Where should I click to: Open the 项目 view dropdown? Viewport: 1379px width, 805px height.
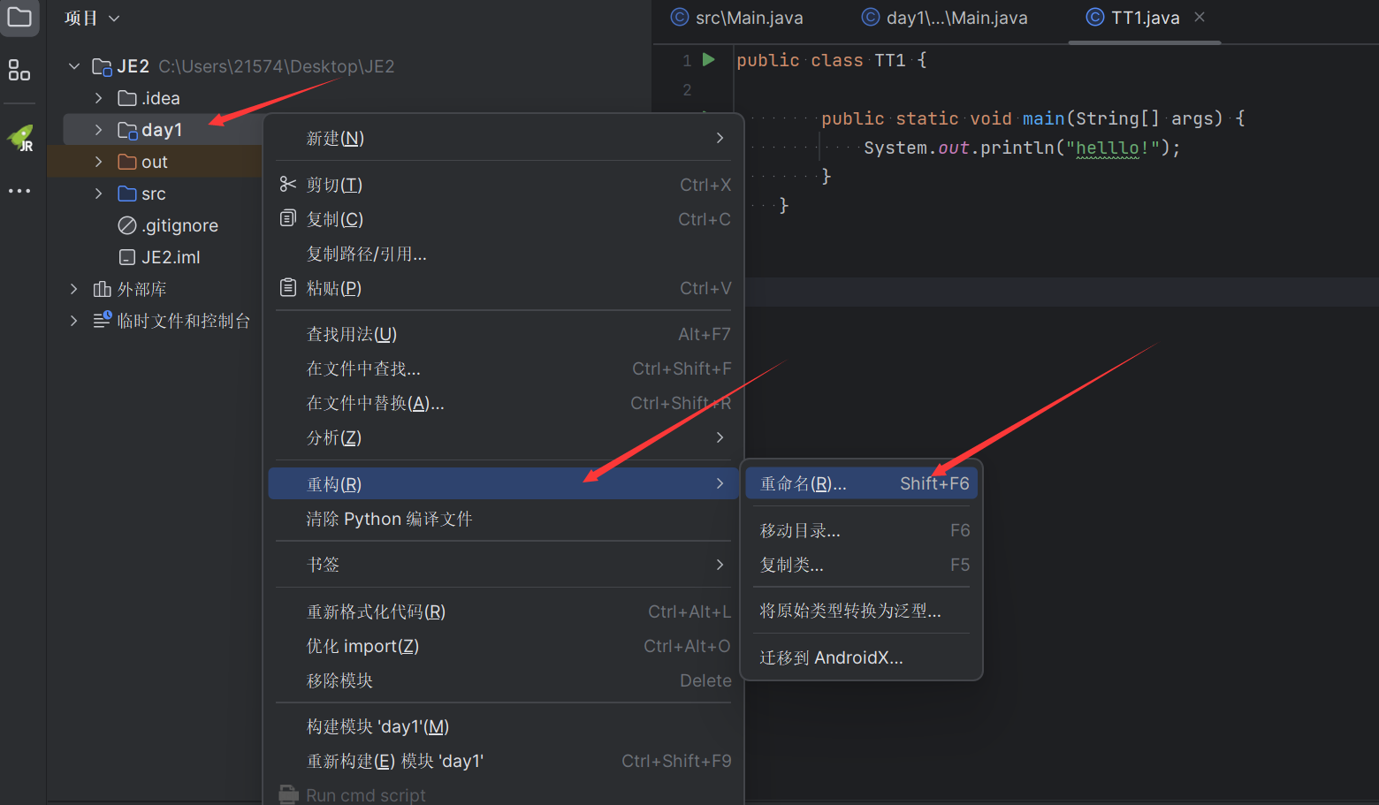point(92,18)
